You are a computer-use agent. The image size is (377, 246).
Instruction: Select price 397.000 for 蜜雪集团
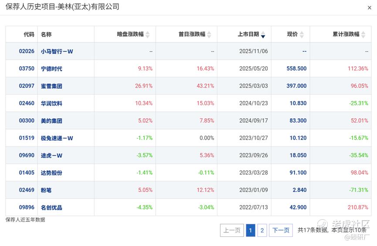pyautogui.click(x=296, y=86)
